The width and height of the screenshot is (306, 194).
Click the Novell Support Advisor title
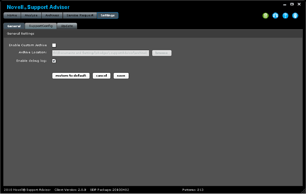[38, 7]
